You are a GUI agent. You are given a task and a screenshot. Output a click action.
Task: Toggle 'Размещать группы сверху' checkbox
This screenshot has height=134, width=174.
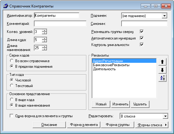[x=142, y=31]
